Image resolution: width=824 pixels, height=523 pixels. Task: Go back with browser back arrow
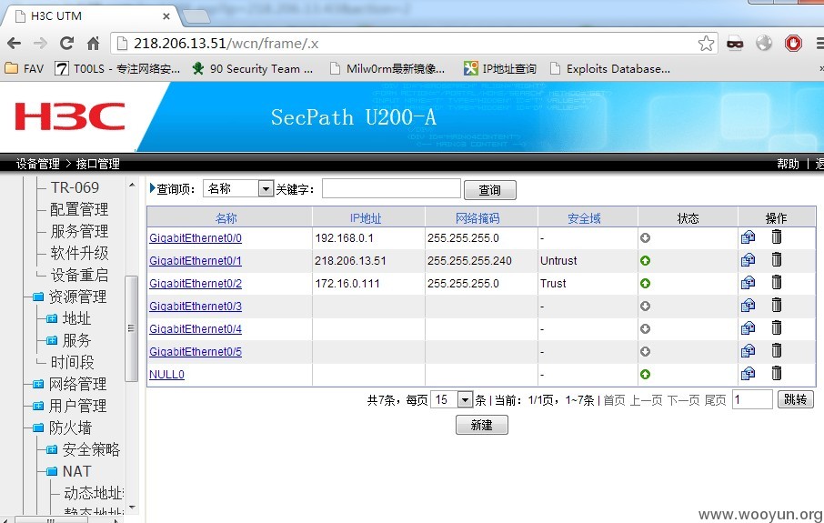point(15,43)
